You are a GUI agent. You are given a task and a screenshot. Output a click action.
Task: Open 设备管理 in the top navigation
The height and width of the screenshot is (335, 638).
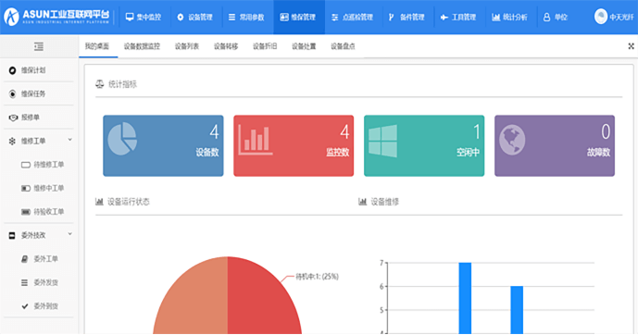tap(194, 17)
